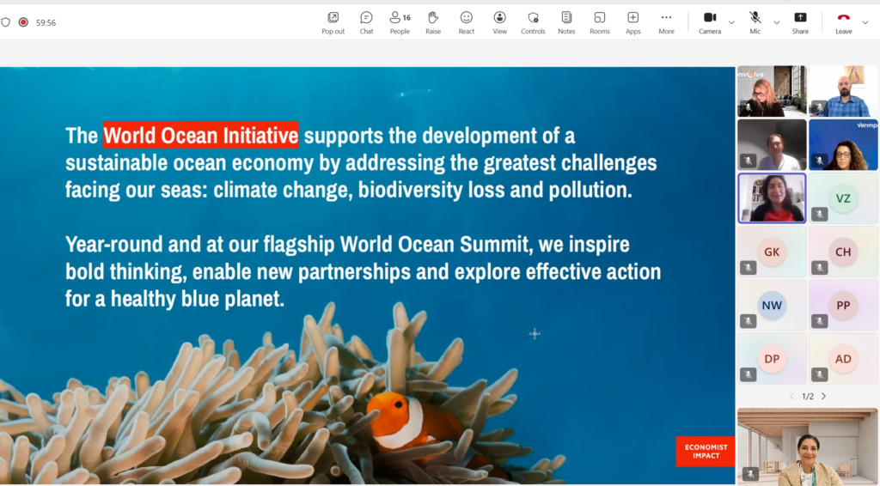The height and width of the screenshot is (486, 880).
Task: Open the meeting Notes
Action: (566, 22)
